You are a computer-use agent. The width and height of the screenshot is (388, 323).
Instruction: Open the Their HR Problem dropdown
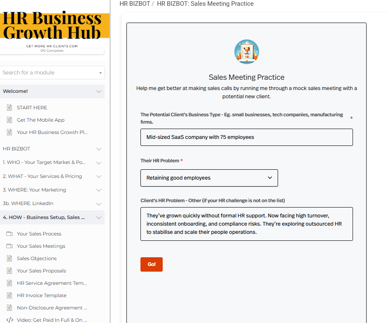(209, 178)
